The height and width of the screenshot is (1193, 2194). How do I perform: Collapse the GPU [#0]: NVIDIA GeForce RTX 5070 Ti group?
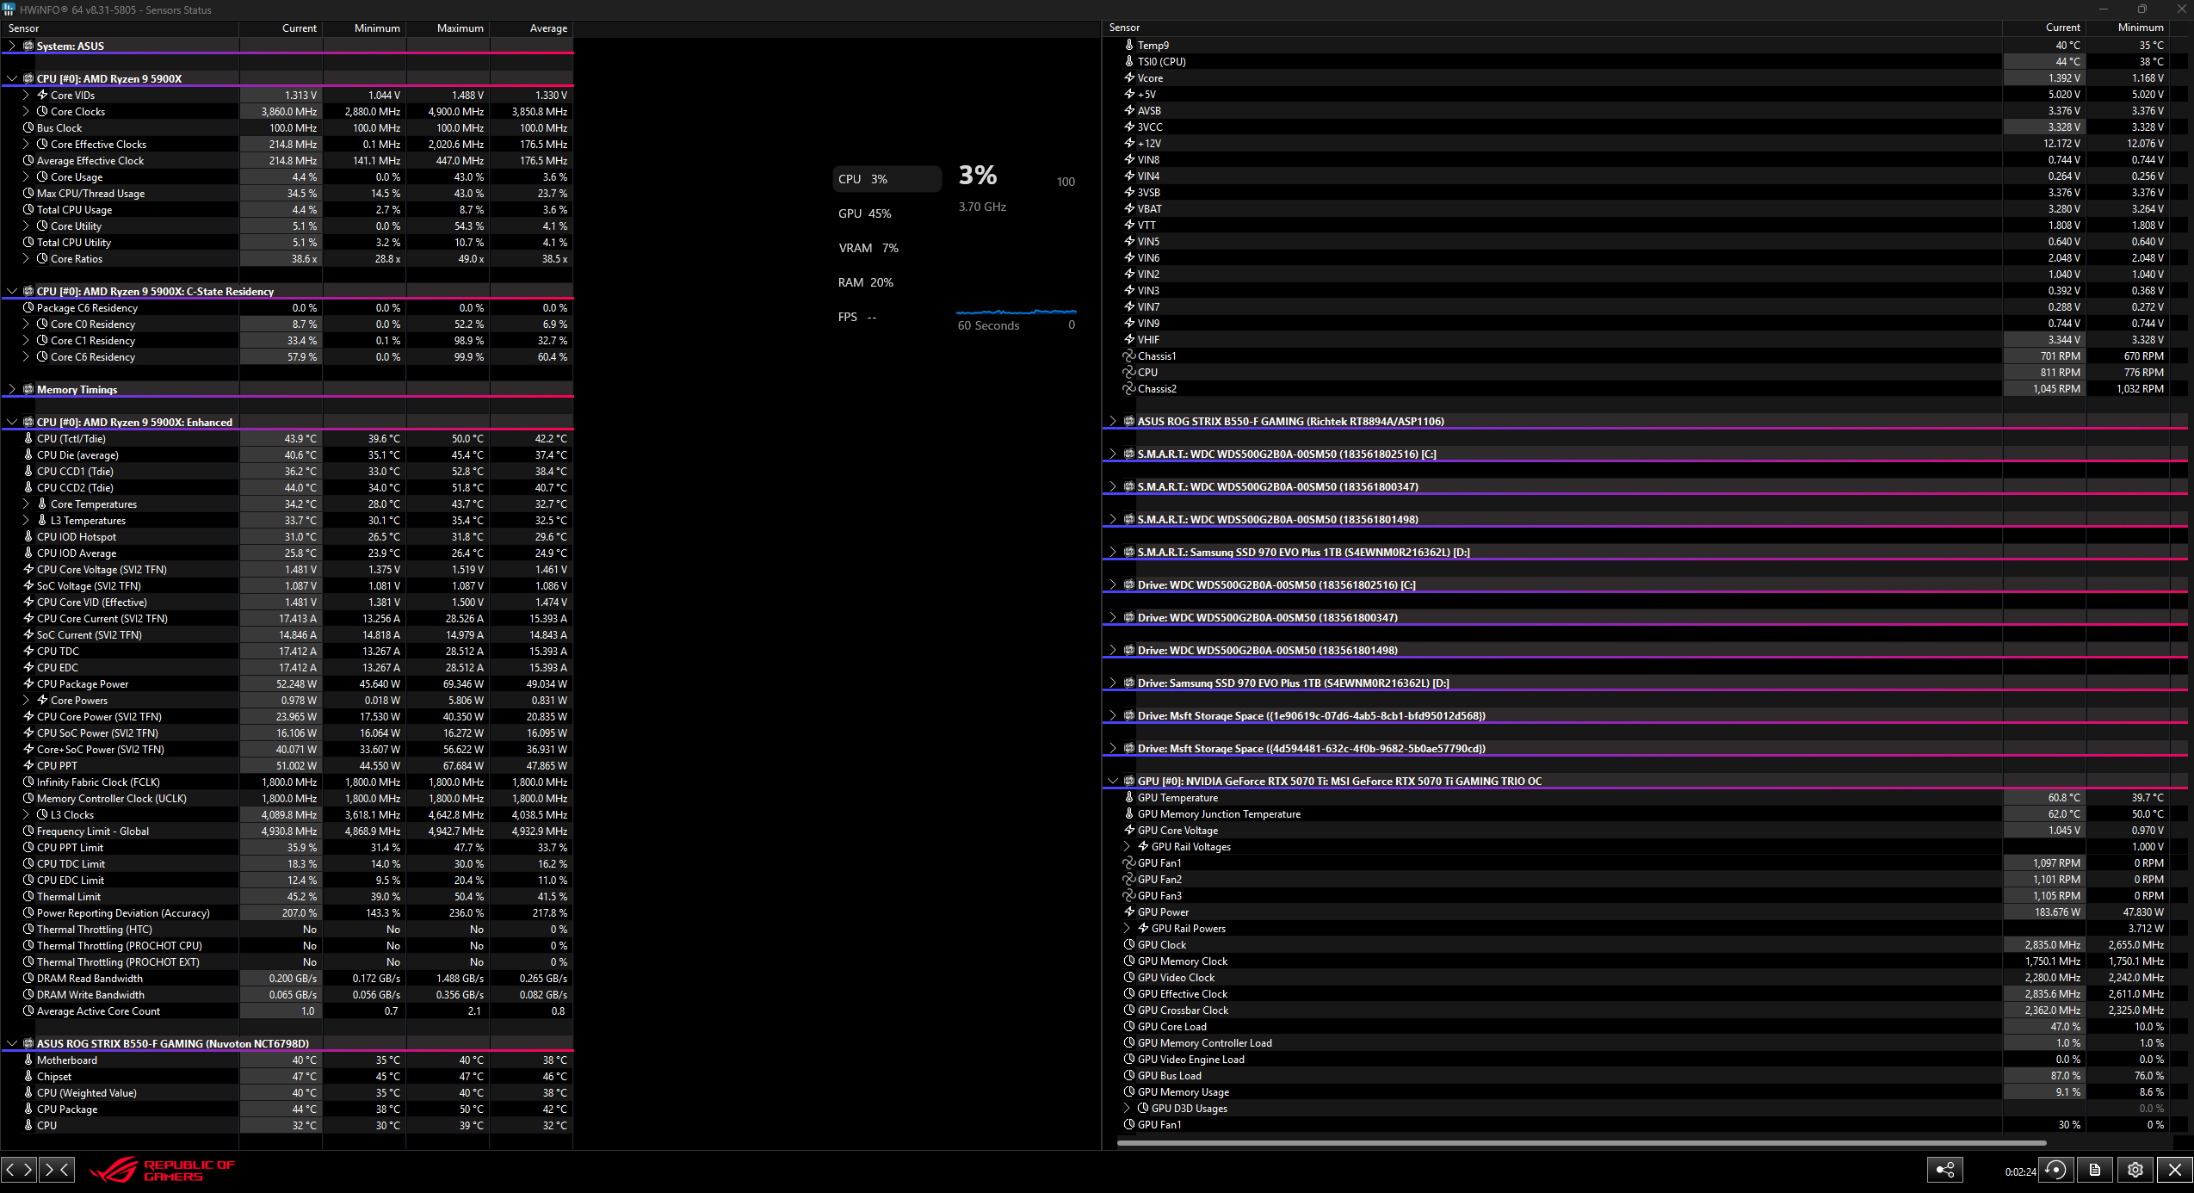tap(1113, 781)
